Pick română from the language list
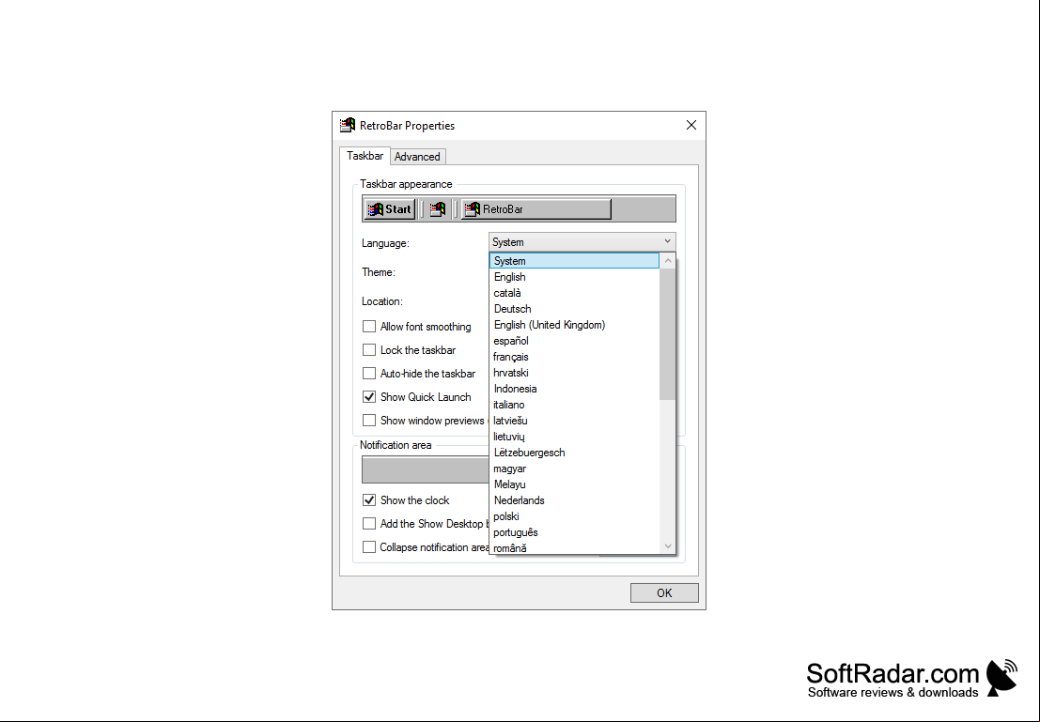Image resolution: width=1040 pixels, height=722 pixels. [574, 547]
